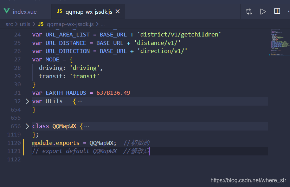
Task: Expand the folded class QQMapWX block
Action: pyautogui.click(x=27, y=126)
